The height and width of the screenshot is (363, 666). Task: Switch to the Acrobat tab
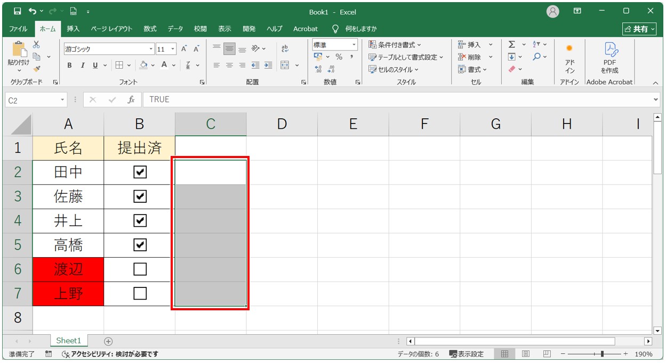tap(306, 29)
